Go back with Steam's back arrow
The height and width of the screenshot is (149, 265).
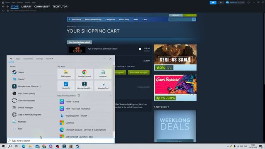pyautogui.click(x=3, y=7)
